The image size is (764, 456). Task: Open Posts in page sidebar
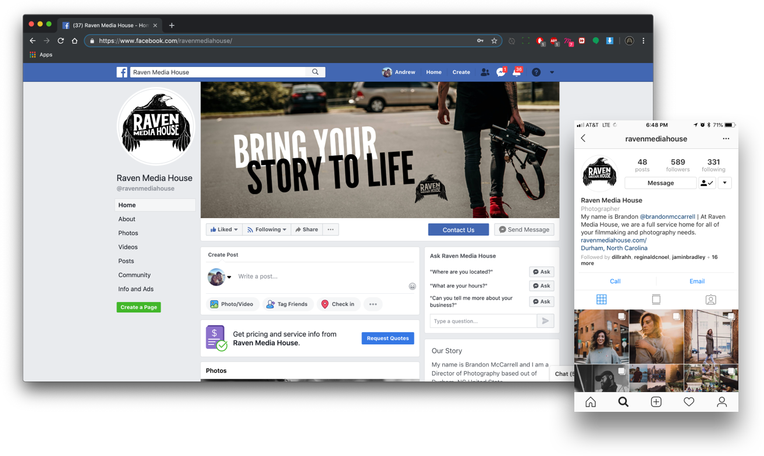[126, 261]
